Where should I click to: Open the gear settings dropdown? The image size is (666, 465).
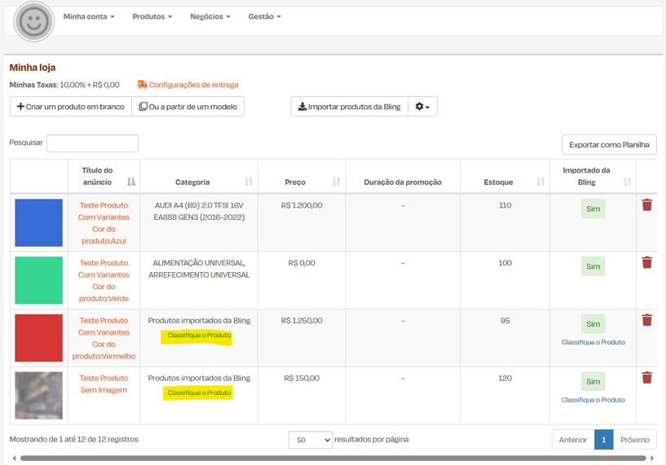coord(422,107)
